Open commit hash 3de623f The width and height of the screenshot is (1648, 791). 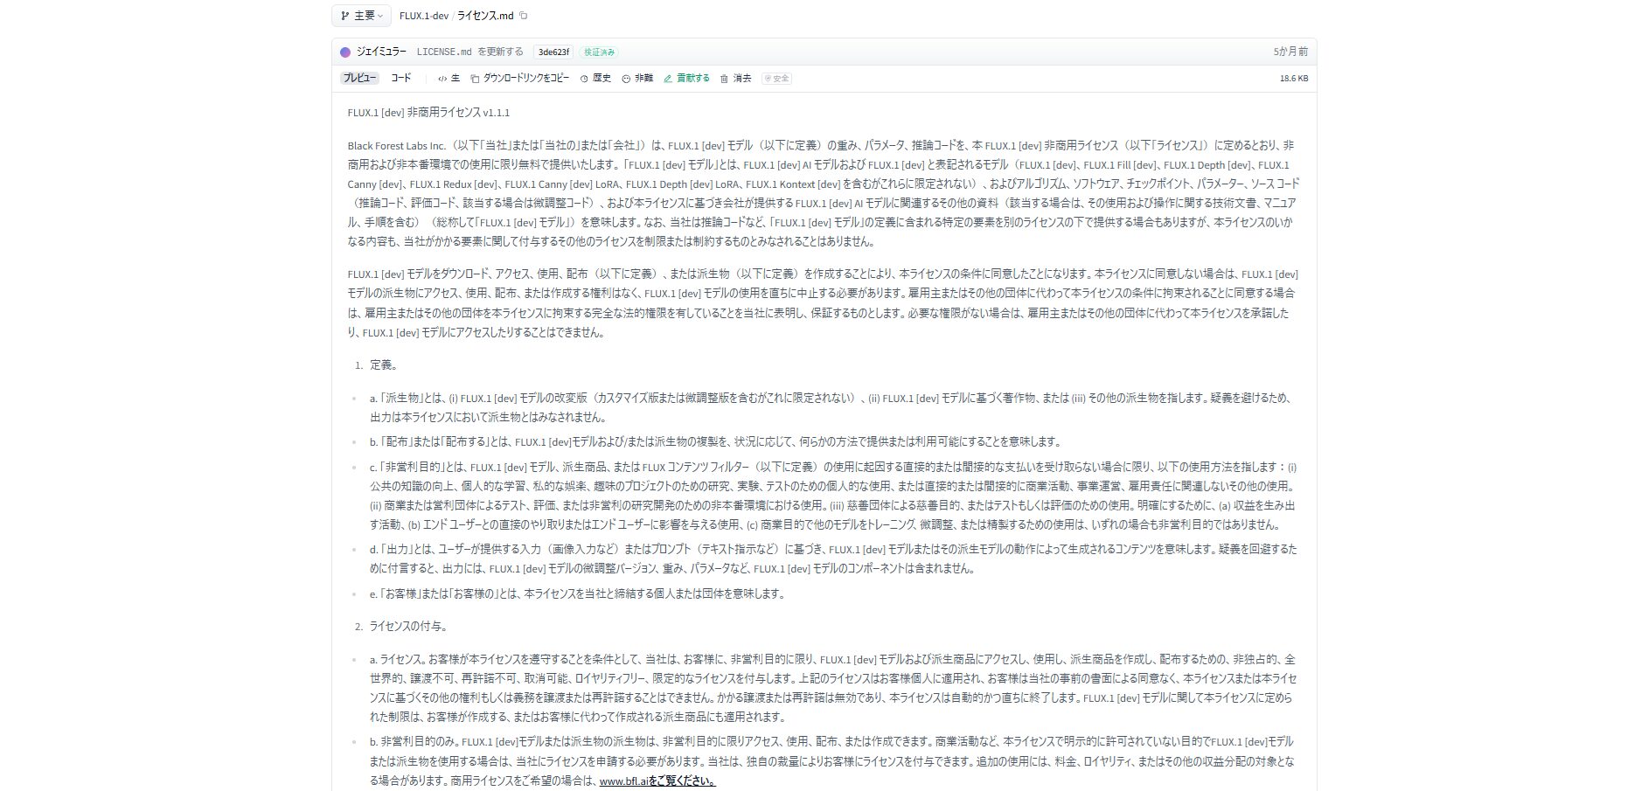[553, 52]
